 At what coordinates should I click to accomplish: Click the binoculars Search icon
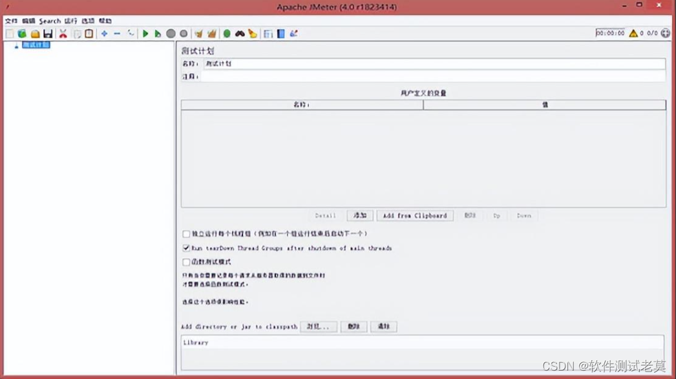click(240, 34)
